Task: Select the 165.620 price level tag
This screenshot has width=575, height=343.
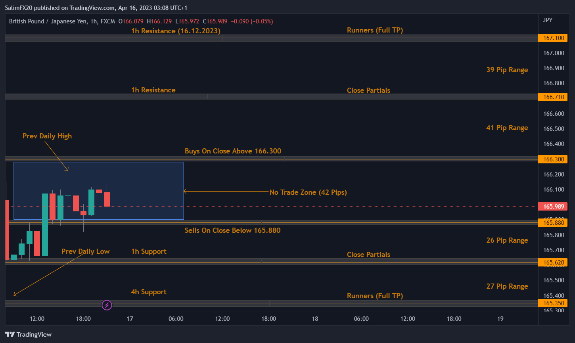Action: click(x=553, y=262)
